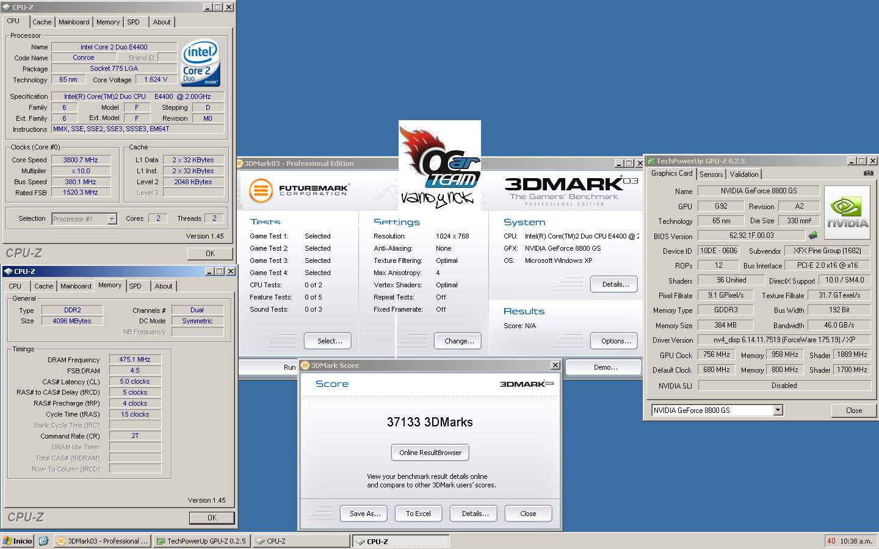Screen dimensions: 879x549
Task: Click the FSB:DRAM 4:5 value
Action: pos(135,371)
